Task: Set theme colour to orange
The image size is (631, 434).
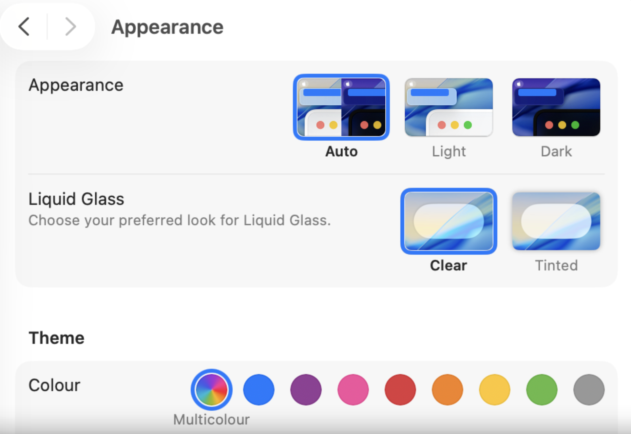Action: click(x=448, y=390)
